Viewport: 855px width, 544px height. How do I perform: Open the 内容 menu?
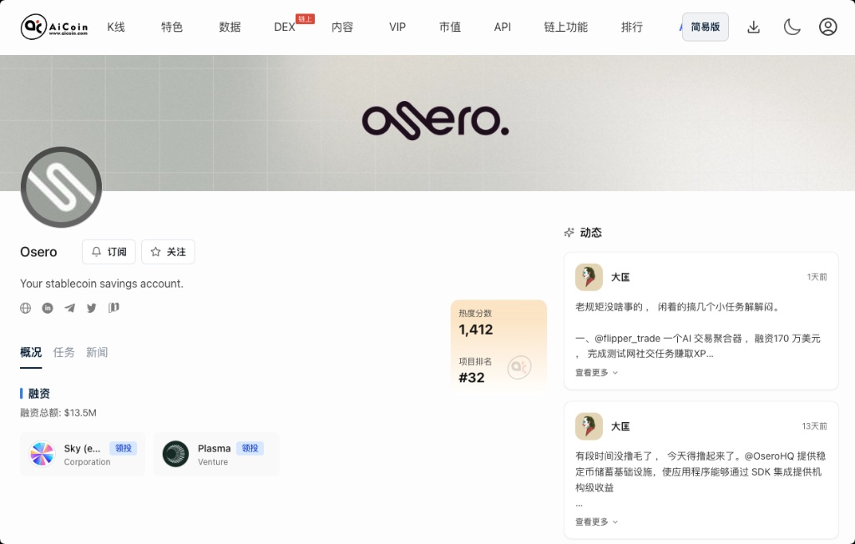(342, 27)
